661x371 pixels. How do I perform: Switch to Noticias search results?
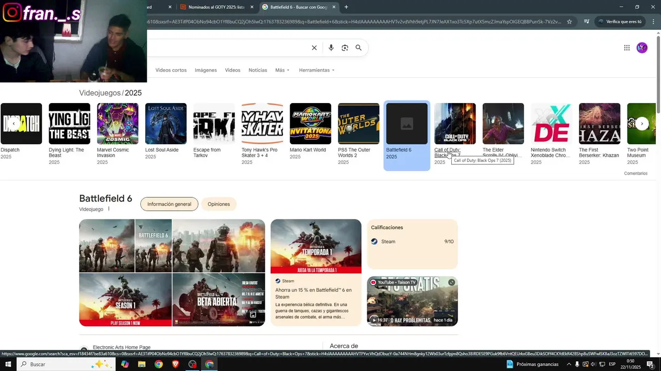point(258,70)
